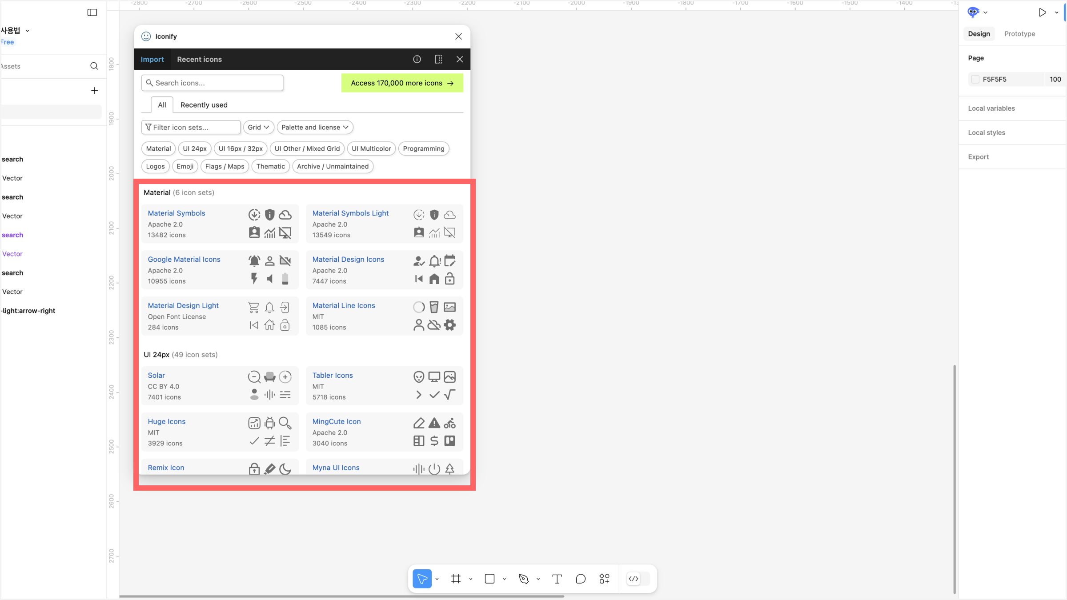1067x600 pixels.
Task: Click the Search icons input field
Action: point(213,83)
